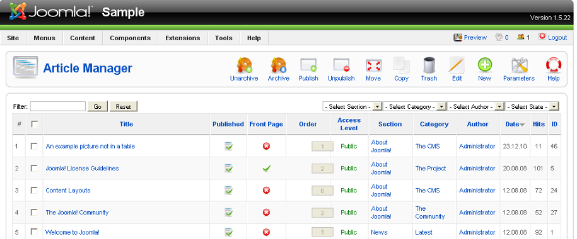The width and height of the screenshot is (577, 239).
Task: Click the Unarchive toolbar icon
Action: (x=244, y=65)
